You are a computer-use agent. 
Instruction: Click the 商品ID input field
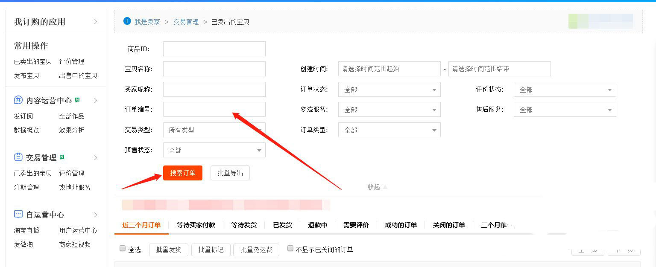point(214,49)
